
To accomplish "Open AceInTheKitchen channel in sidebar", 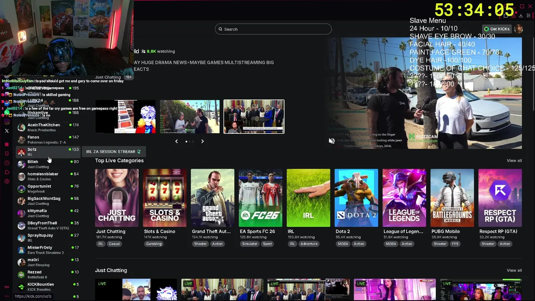I will (48, 127).
